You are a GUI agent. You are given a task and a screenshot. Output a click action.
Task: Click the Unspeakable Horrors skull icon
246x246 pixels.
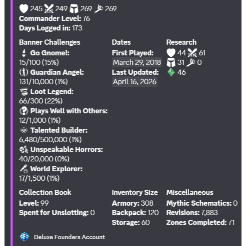(x=24, y=149)
